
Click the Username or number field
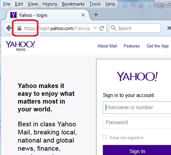[x=137, y=107]
